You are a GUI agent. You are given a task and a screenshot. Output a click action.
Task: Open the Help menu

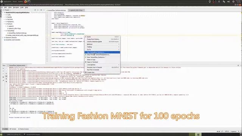coord(26,8)
